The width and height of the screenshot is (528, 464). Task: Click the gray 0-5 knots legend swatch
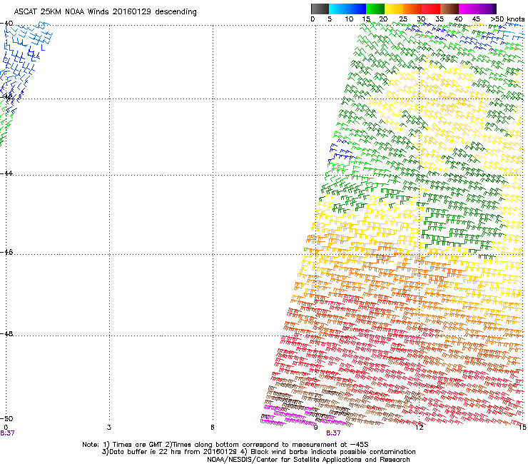[320, 9]
